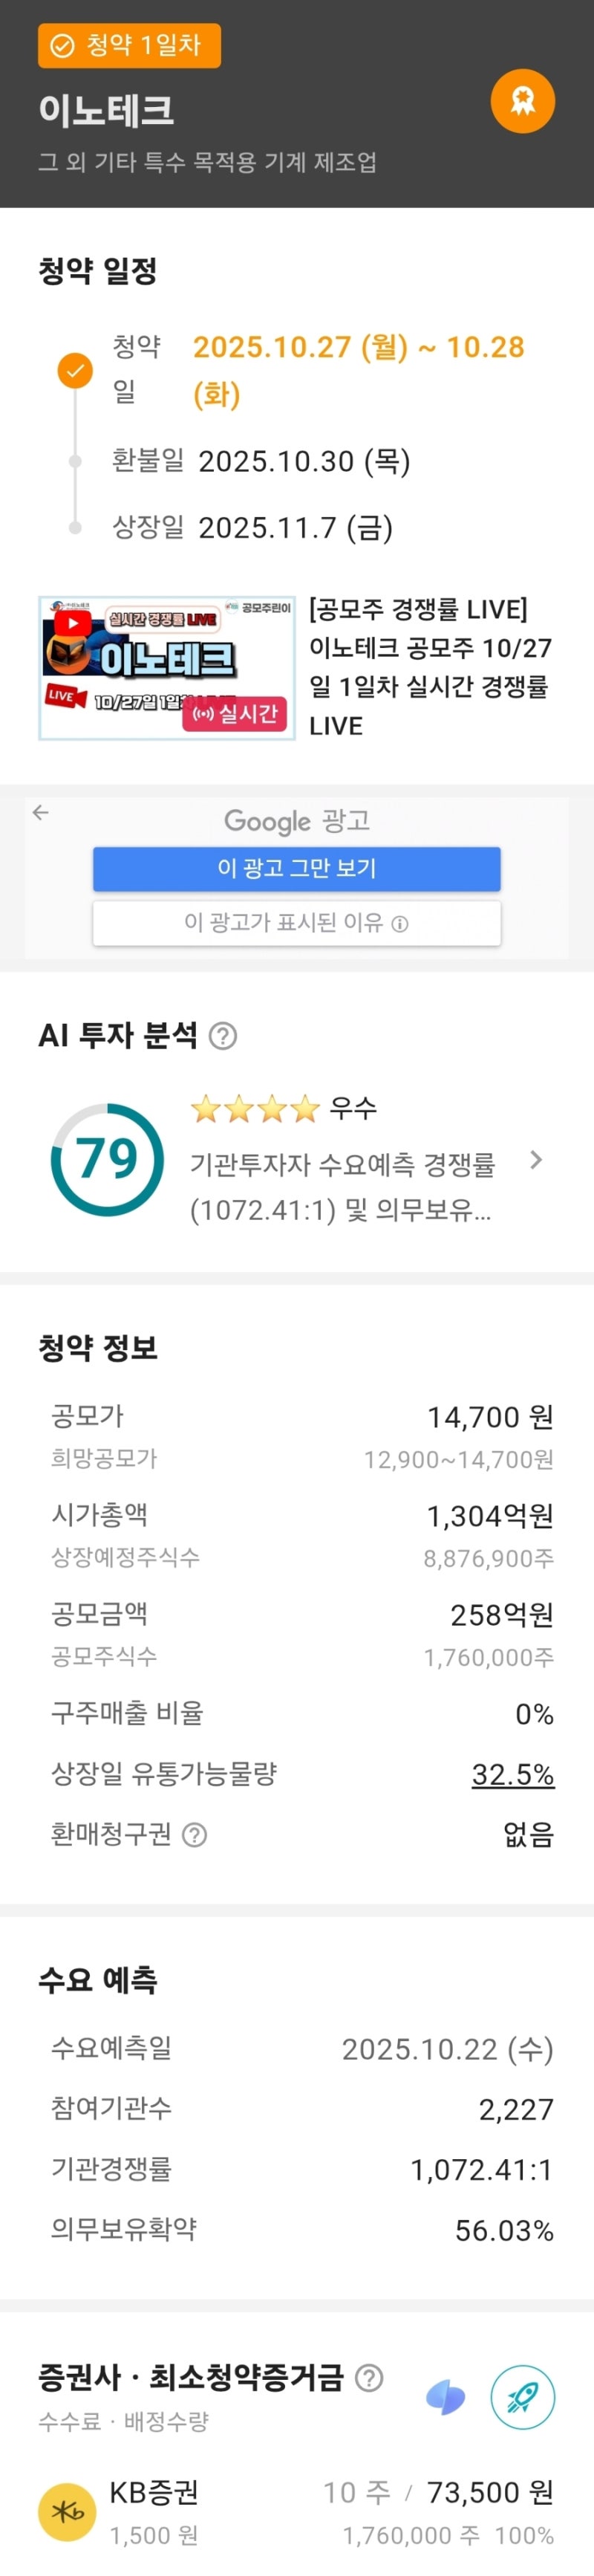The width and height of the screenshot is (594, 2576).
Task: Click the info icon in ad reason button
Action: pyautogui.click(x=400, y=924)
